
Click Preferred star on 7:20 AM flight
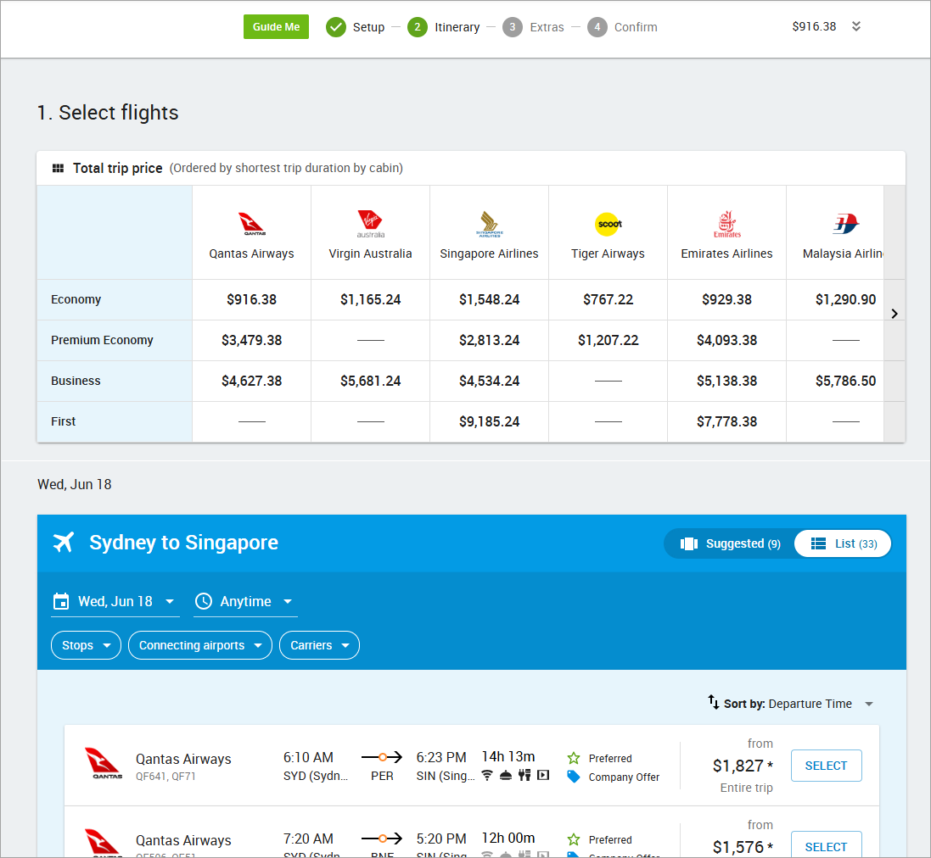[574, 839]
